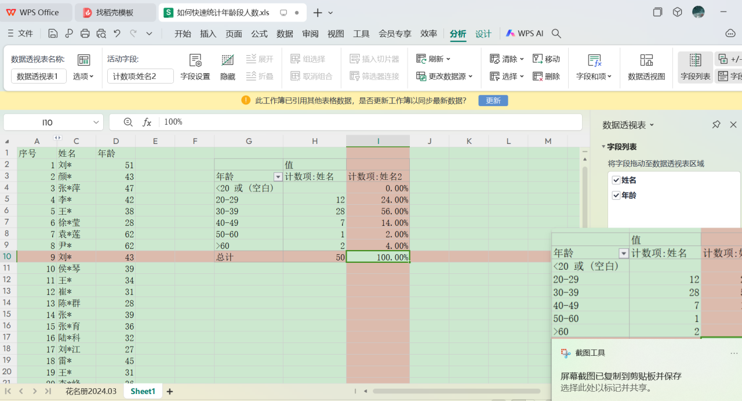This screenshot has width=742, height=401.
Task: Open the 清除 dropdown
Action: tap(507, 59)
